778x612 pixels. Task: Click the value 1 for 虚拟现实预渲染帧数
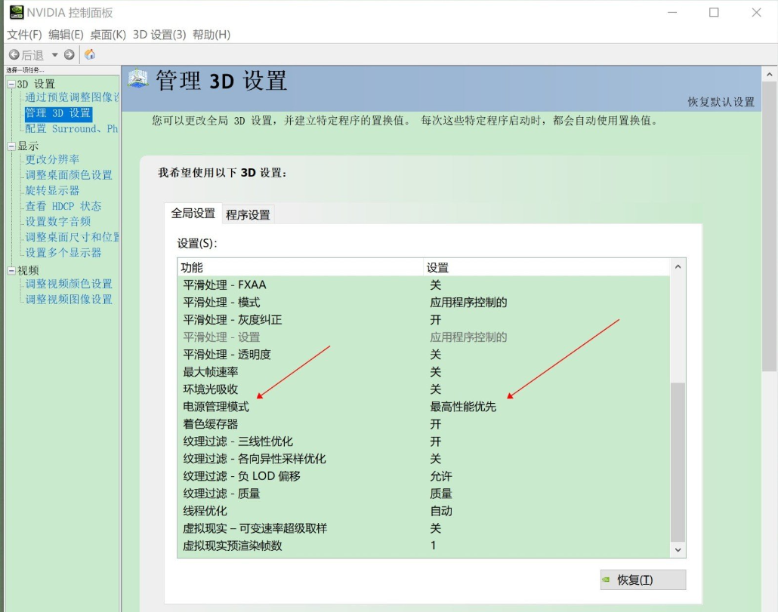433,546
